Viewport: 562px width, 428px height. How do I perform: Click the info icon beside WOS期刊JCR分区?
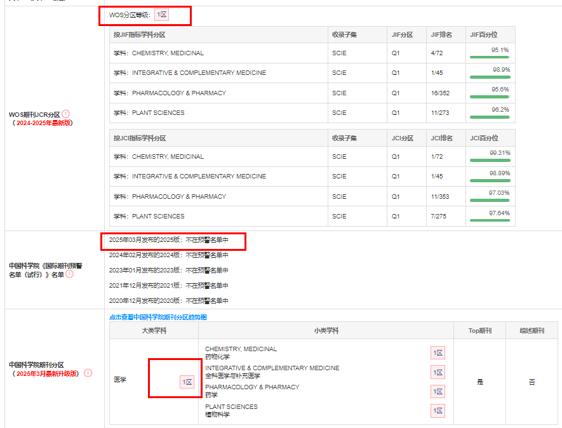point(66,114)
